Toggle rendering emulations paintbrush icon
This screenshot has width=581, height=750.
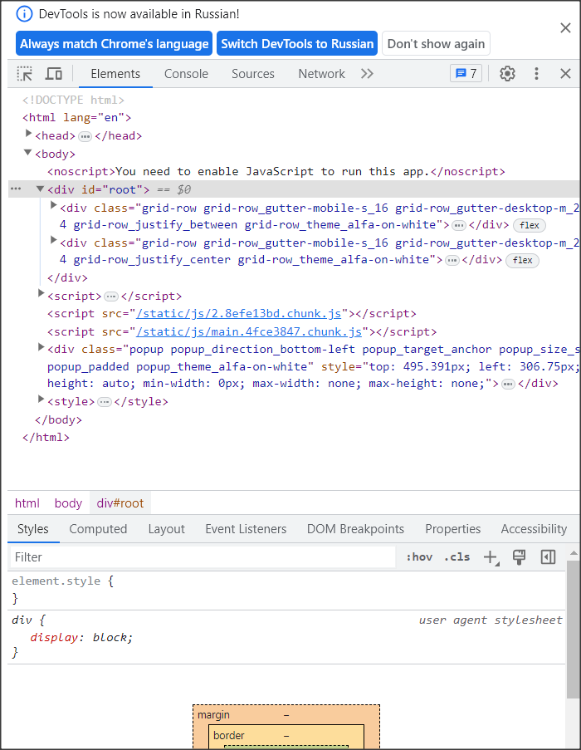point(519,557)
